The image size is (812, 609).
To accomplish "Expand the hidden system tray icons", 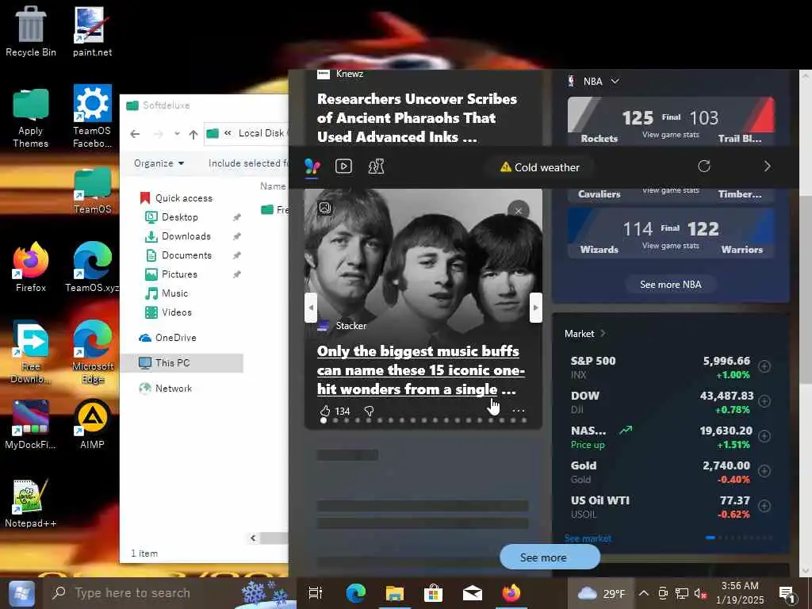I will click(643, 593).
